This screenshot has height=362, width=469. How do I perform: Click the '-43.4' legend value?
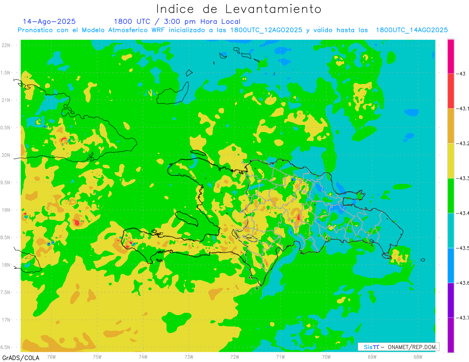point(462,213)
